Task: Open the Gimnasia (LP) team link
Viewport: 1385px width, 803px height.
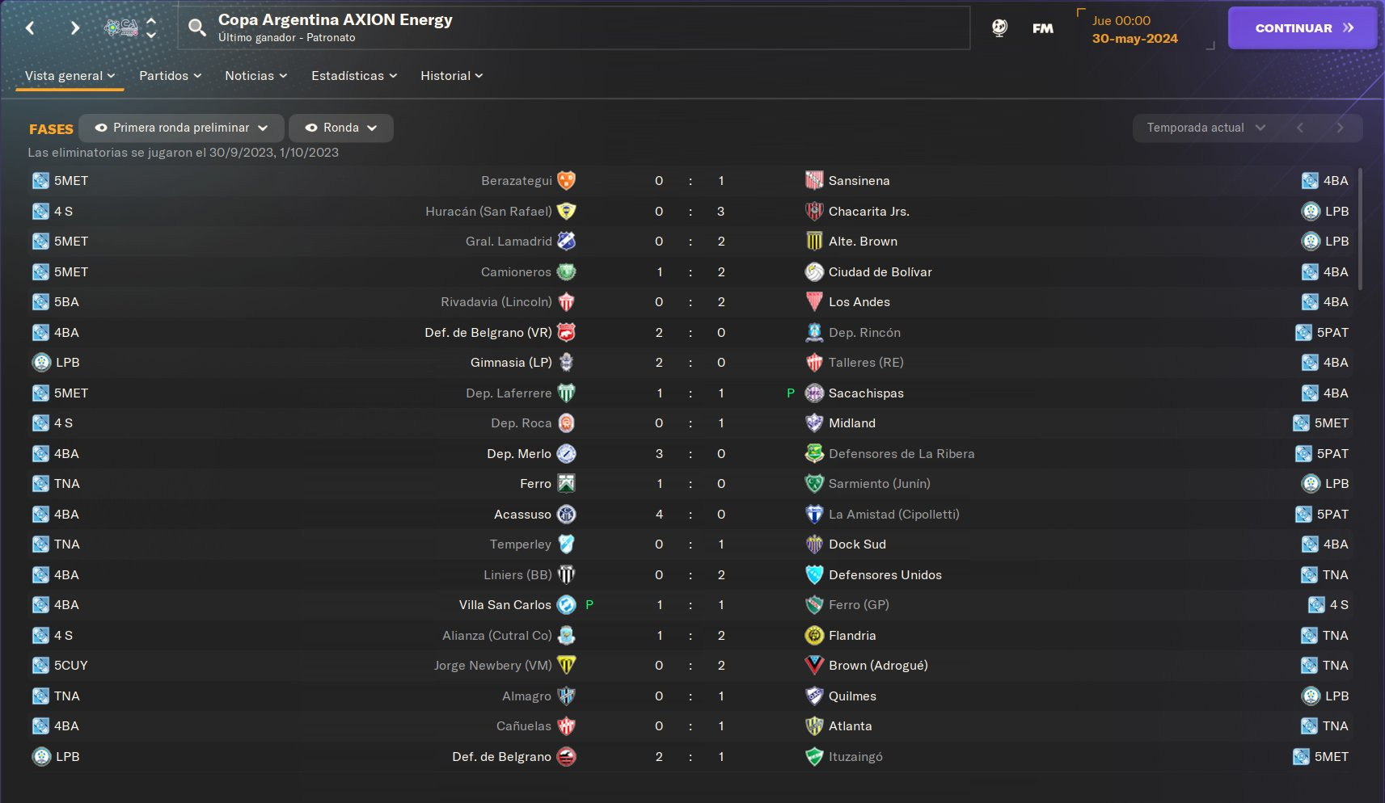Action: pos(511,363)
